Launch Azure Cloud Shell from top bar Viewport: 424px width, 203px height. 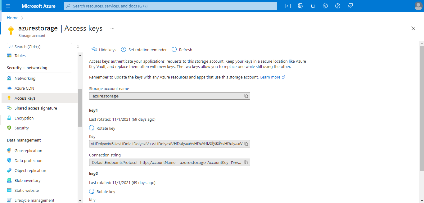tap(288, 6)
